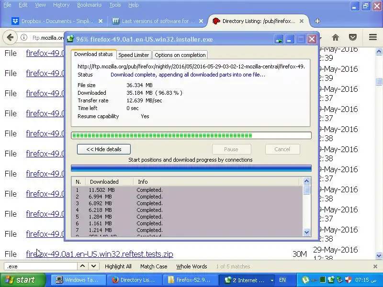Click the Windows start button
Screen dimensions: 383x287
click(x=23, y=280)
